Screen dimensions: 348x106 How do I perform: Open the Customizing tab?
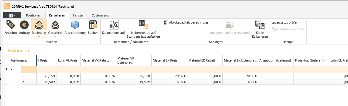click(x=100, y=15)
